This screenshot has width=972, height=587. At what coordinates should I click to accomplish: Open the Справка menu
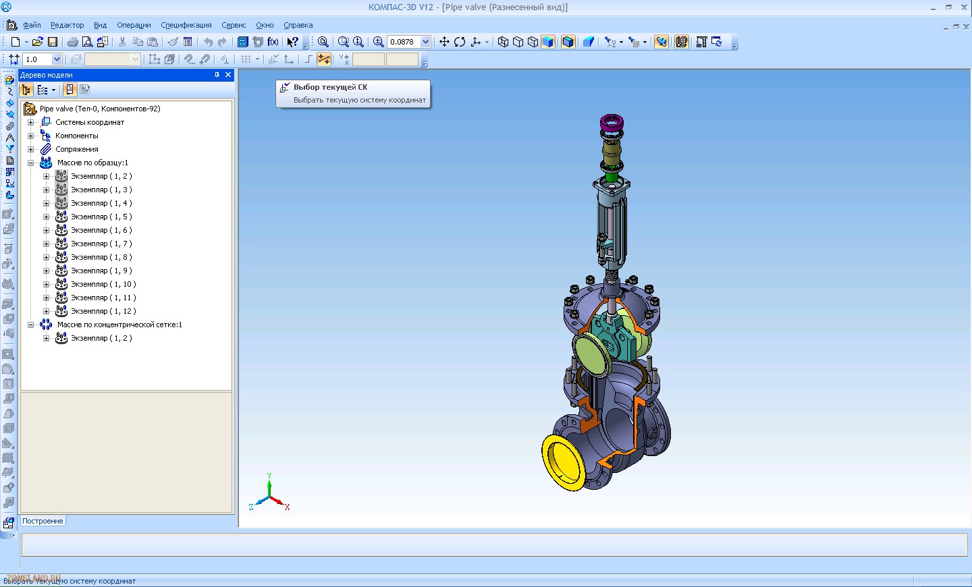pyautogui.click(x=298, y=25)
